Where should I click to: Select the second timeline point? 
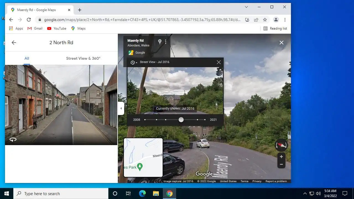(157, 120)
